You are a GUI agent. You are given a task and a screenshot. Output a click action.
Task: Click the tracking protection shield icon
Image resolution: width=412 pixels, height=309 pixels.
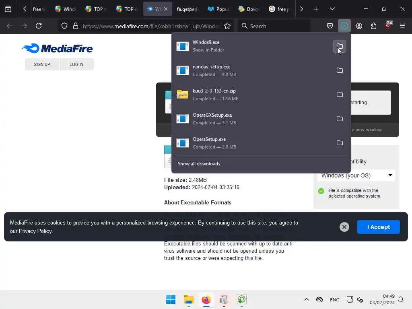(64, 26)
